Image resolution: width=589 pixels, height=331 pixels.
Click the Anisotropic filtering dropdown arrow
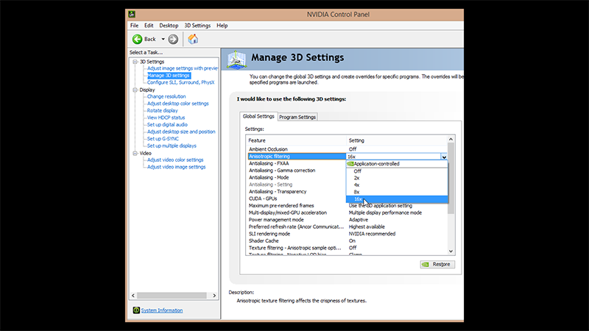[444, 157]
